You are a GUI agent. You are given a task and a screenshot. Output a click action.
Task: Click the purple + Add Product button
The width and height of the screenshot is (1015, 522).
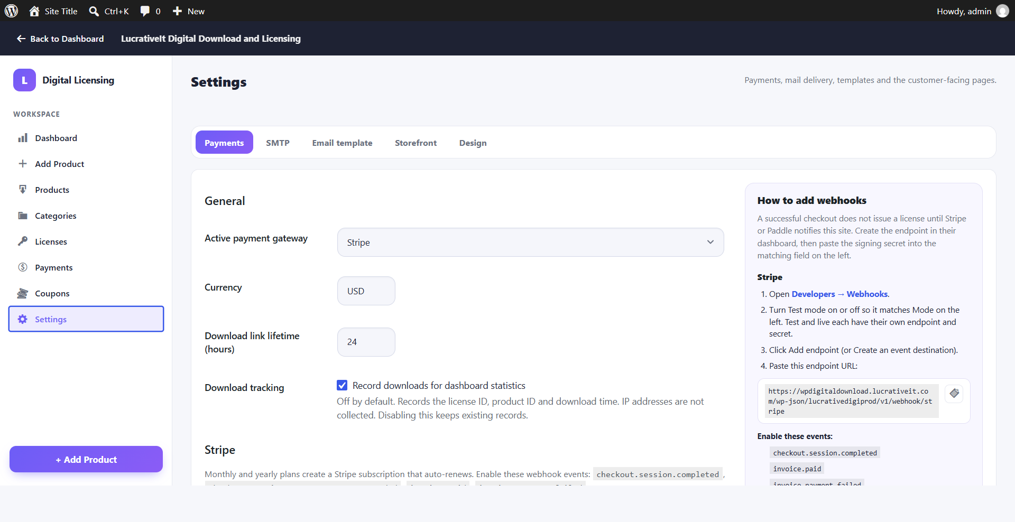click(86, 459)
